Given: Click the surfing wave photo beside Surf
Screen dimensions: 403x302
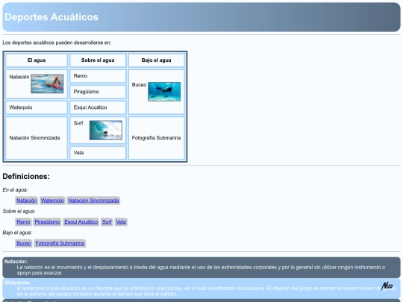Looking at the screenshot, I should [x=106, y=130].
